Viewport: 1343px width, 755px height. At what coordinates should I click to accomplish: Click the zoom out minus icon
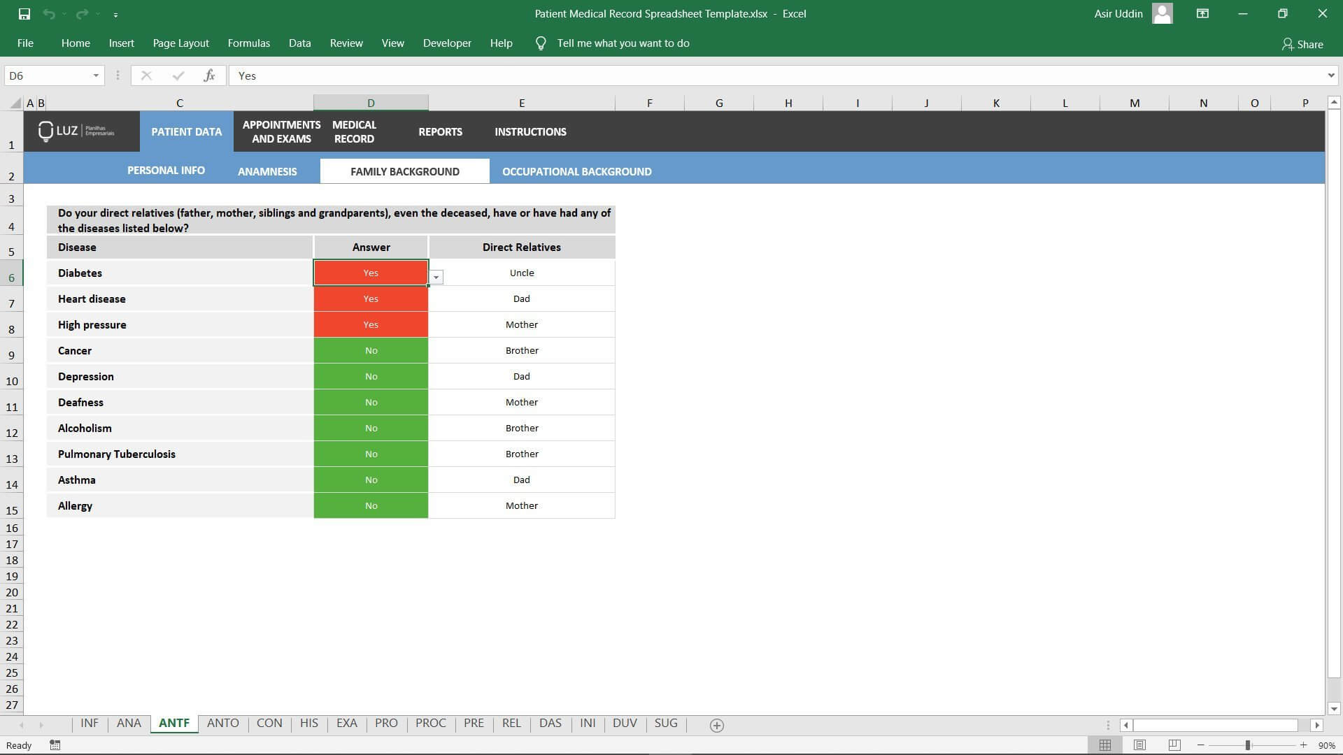[x=1201, y=745]
